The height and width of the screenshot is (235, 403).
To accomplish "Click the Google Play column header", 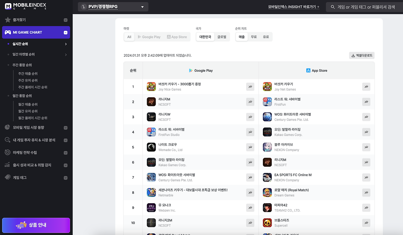I will (x=201, y=71).
